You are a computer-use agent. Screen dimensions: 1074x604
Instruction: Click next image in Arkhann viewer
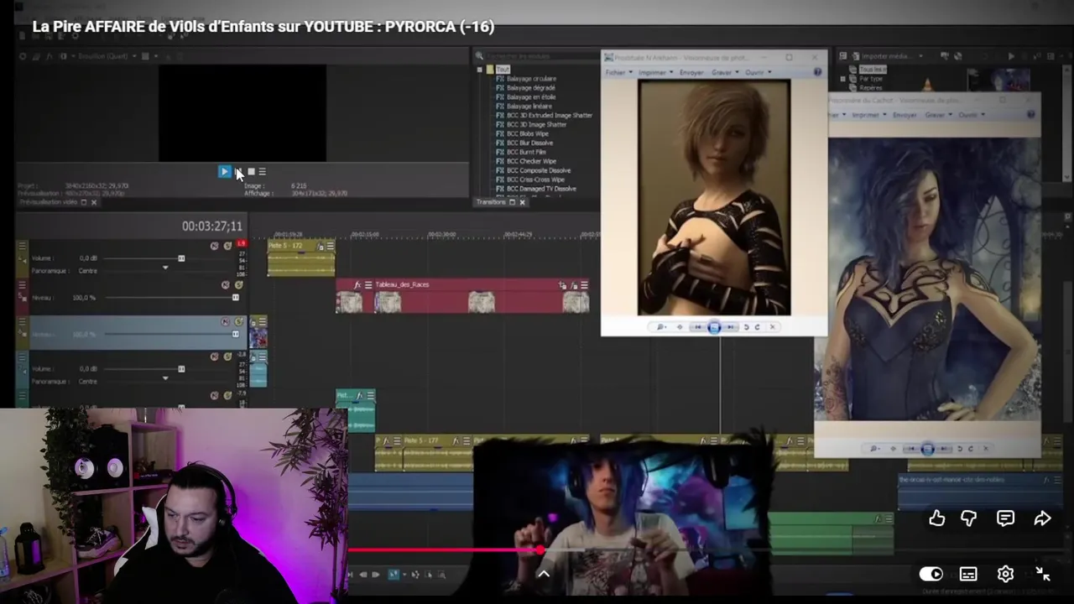730,327
